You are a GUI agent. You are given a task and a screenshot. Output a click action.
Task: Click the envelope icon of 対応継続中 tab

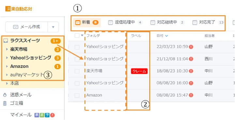153,22
